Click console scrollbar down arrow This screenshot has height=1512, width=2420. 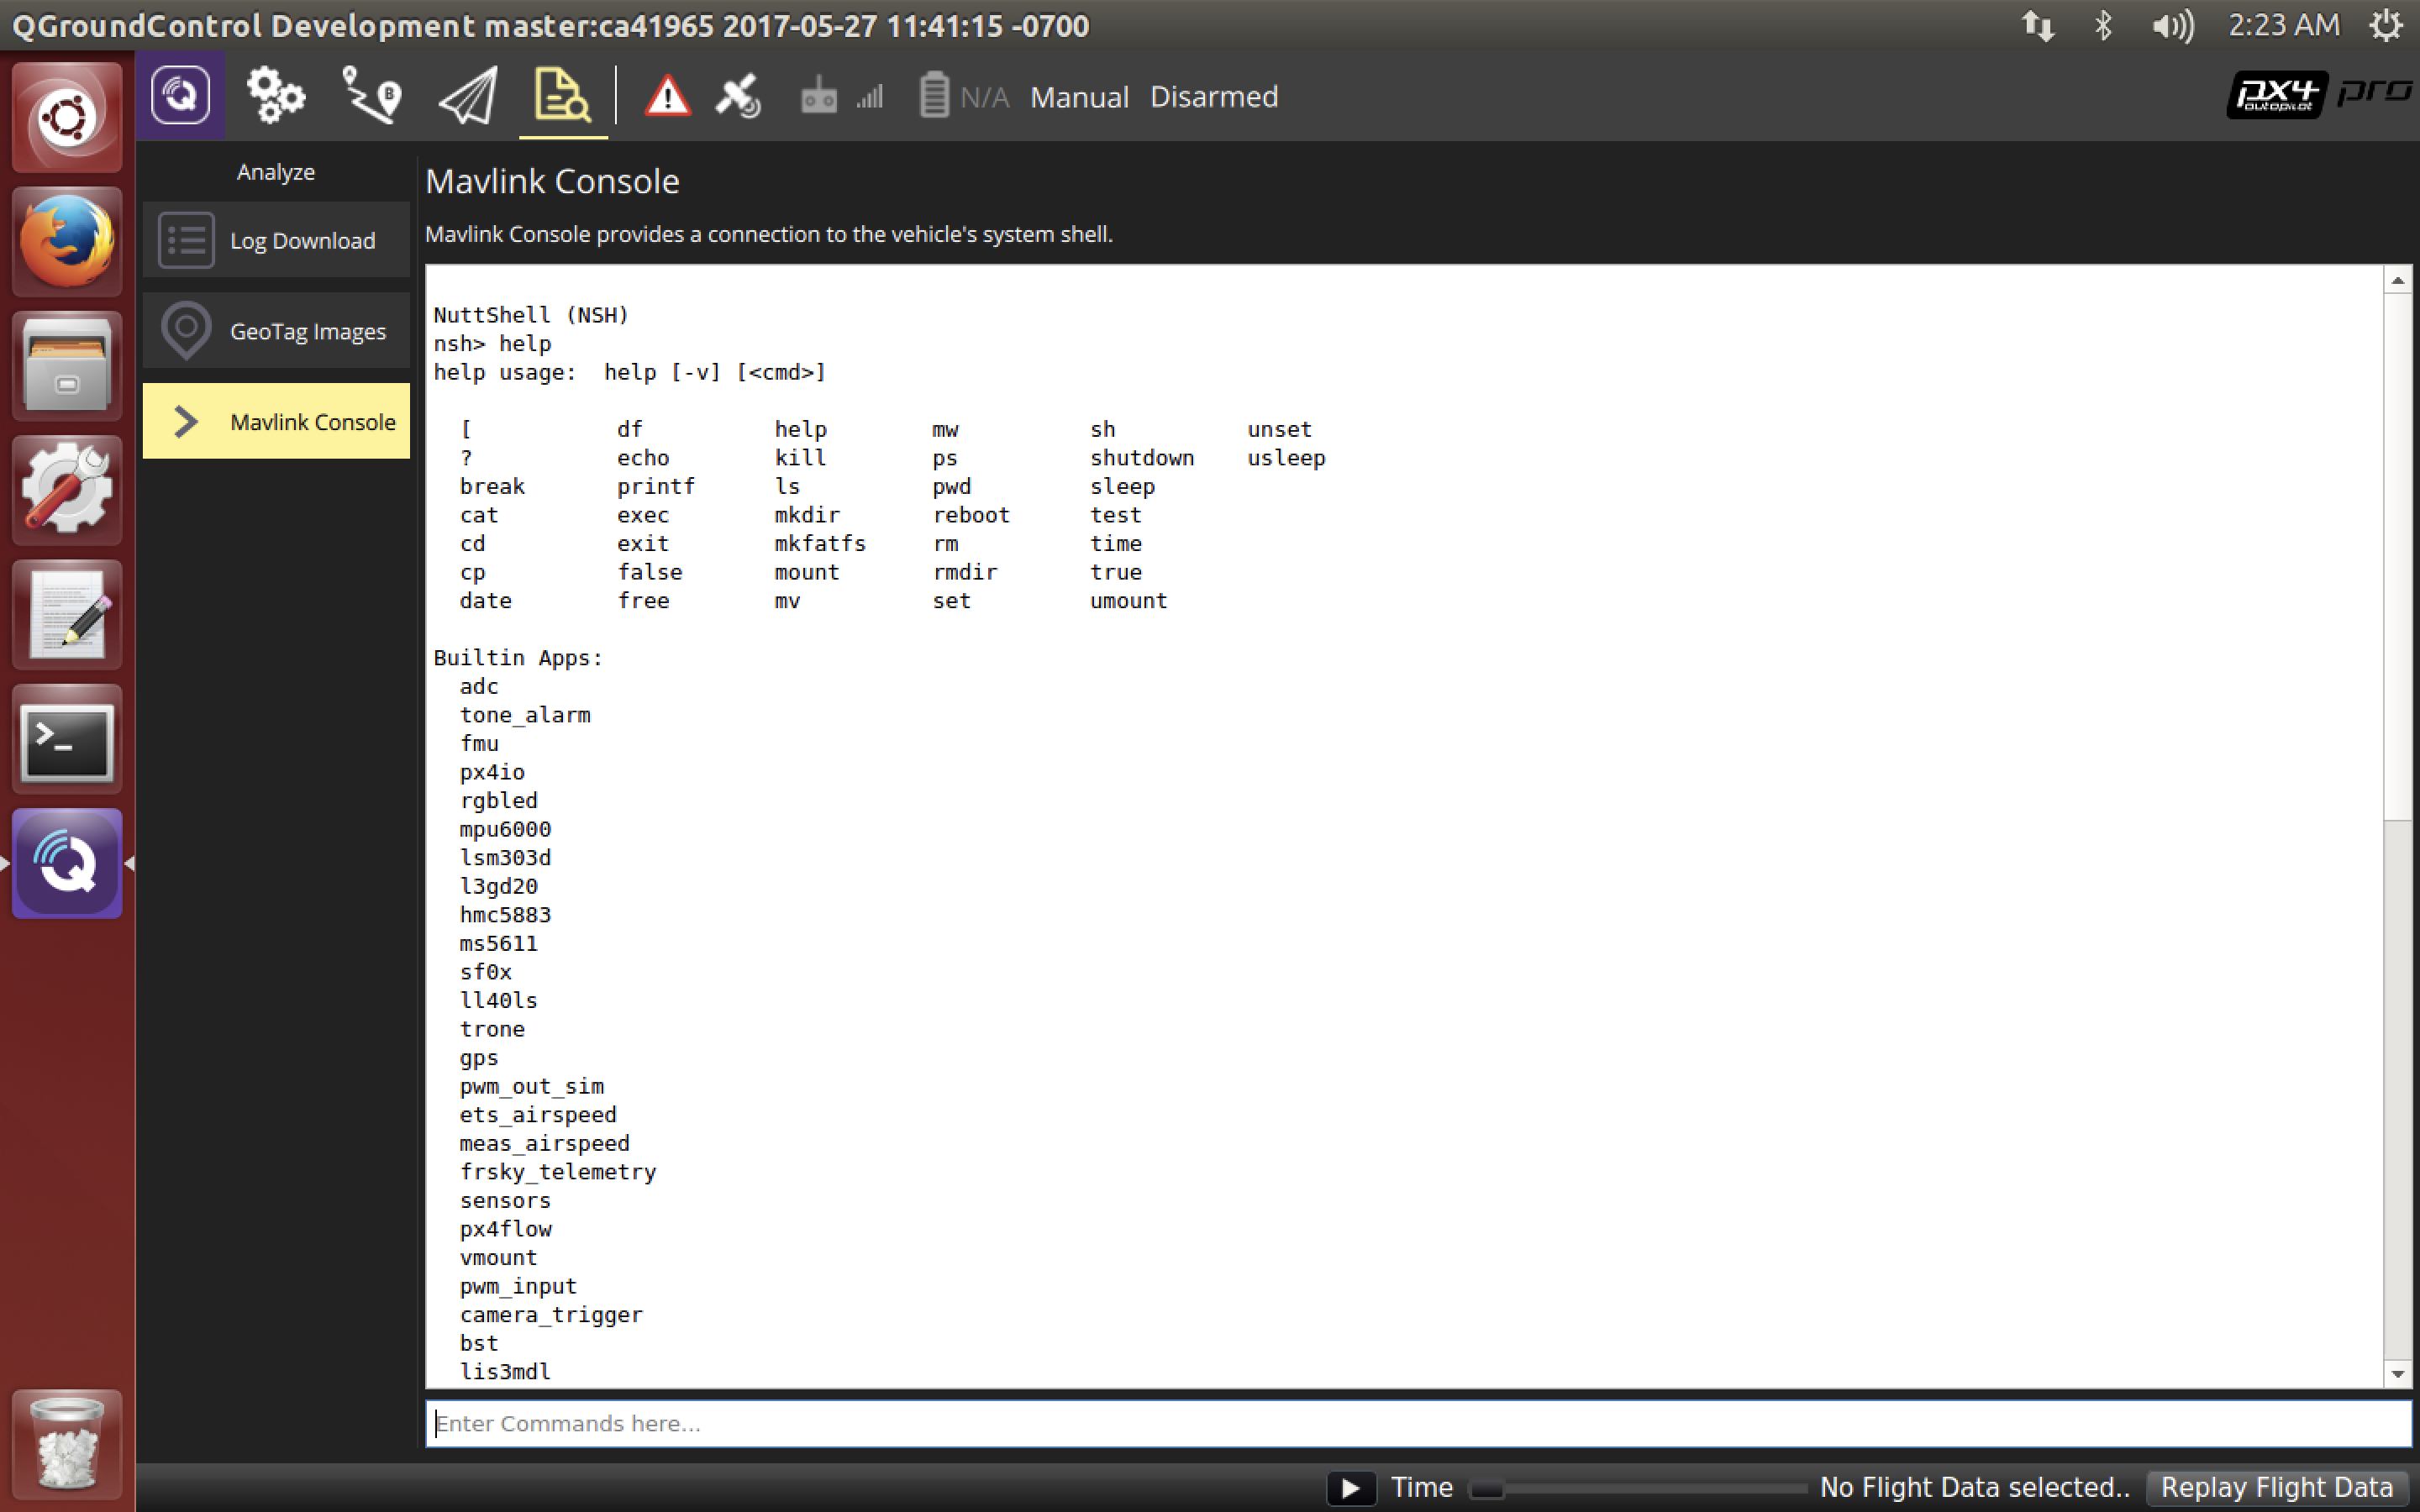coord(2398,1374)
